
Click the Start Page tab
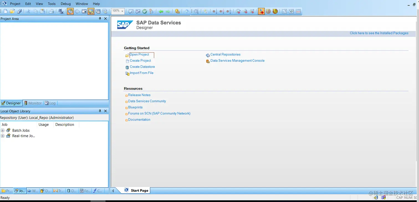[x=137, y=190]
